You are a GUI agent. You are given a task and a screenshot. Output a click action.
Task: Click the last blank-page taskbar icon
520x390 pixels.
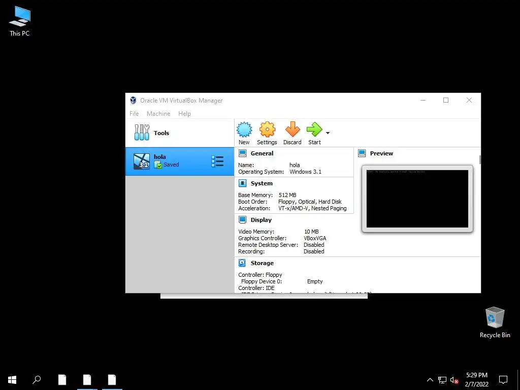pyautogui.click(x=112, y=379)
